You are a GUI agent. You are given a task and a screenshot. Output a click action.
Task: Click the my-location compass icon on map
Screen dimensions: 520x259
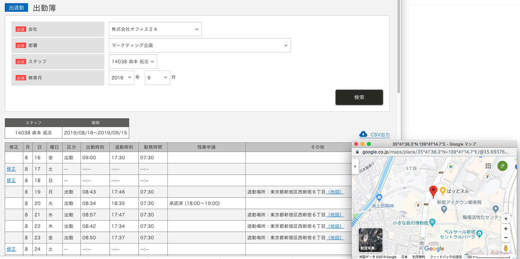[506, 218]
